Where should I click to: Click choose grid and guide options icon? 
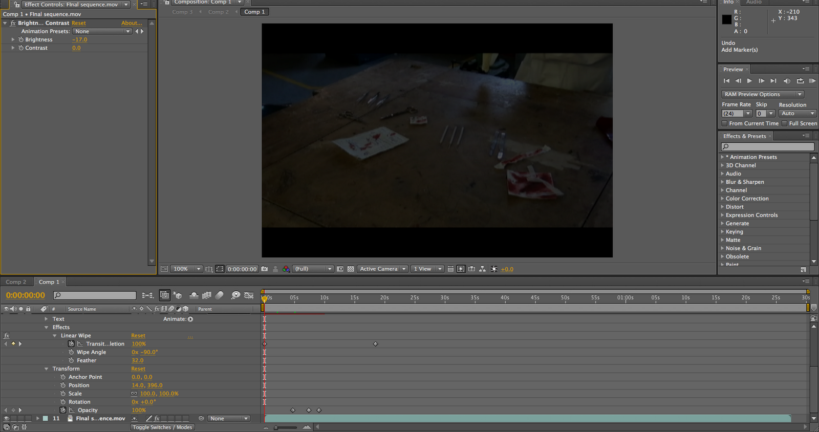pyautogui.click(x=209, y=269)
